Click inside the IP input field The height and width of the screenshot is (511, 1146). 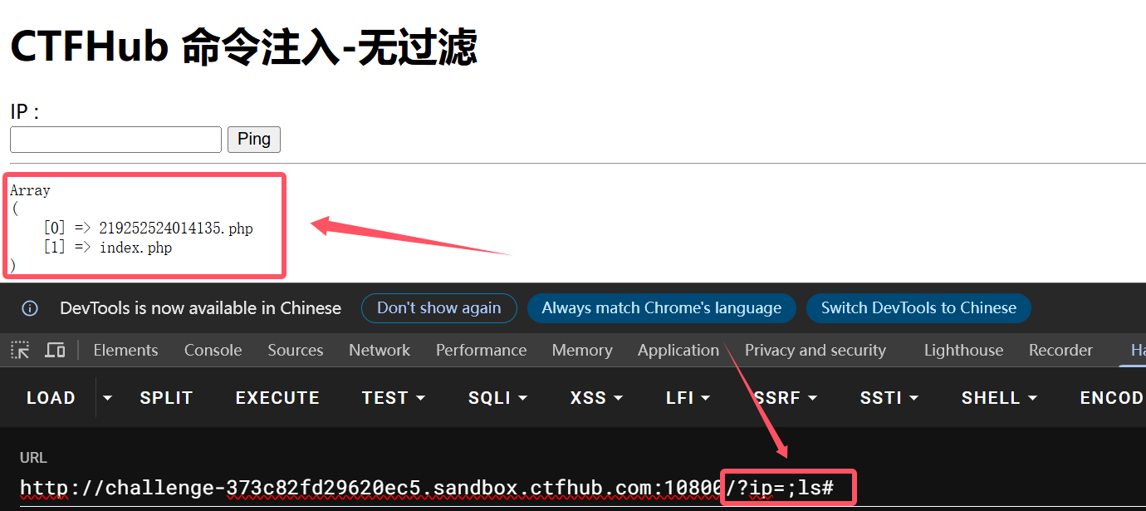115,139
